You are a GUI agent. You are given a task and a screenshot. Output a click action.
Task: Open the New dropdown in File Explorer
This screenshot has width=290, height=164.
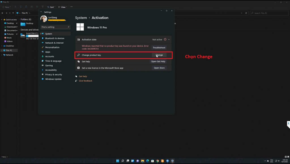click(x=6, y=7)
